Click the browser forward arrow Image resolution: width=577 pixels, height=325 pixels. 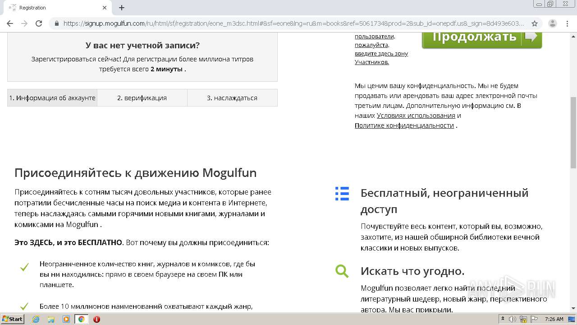tap(24, 23)
